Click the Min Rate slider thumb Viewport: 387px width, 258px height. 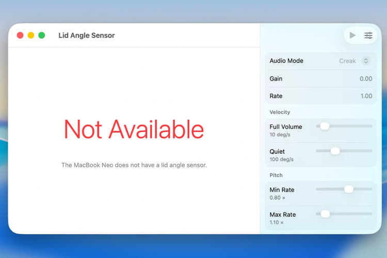click(349, 189)
